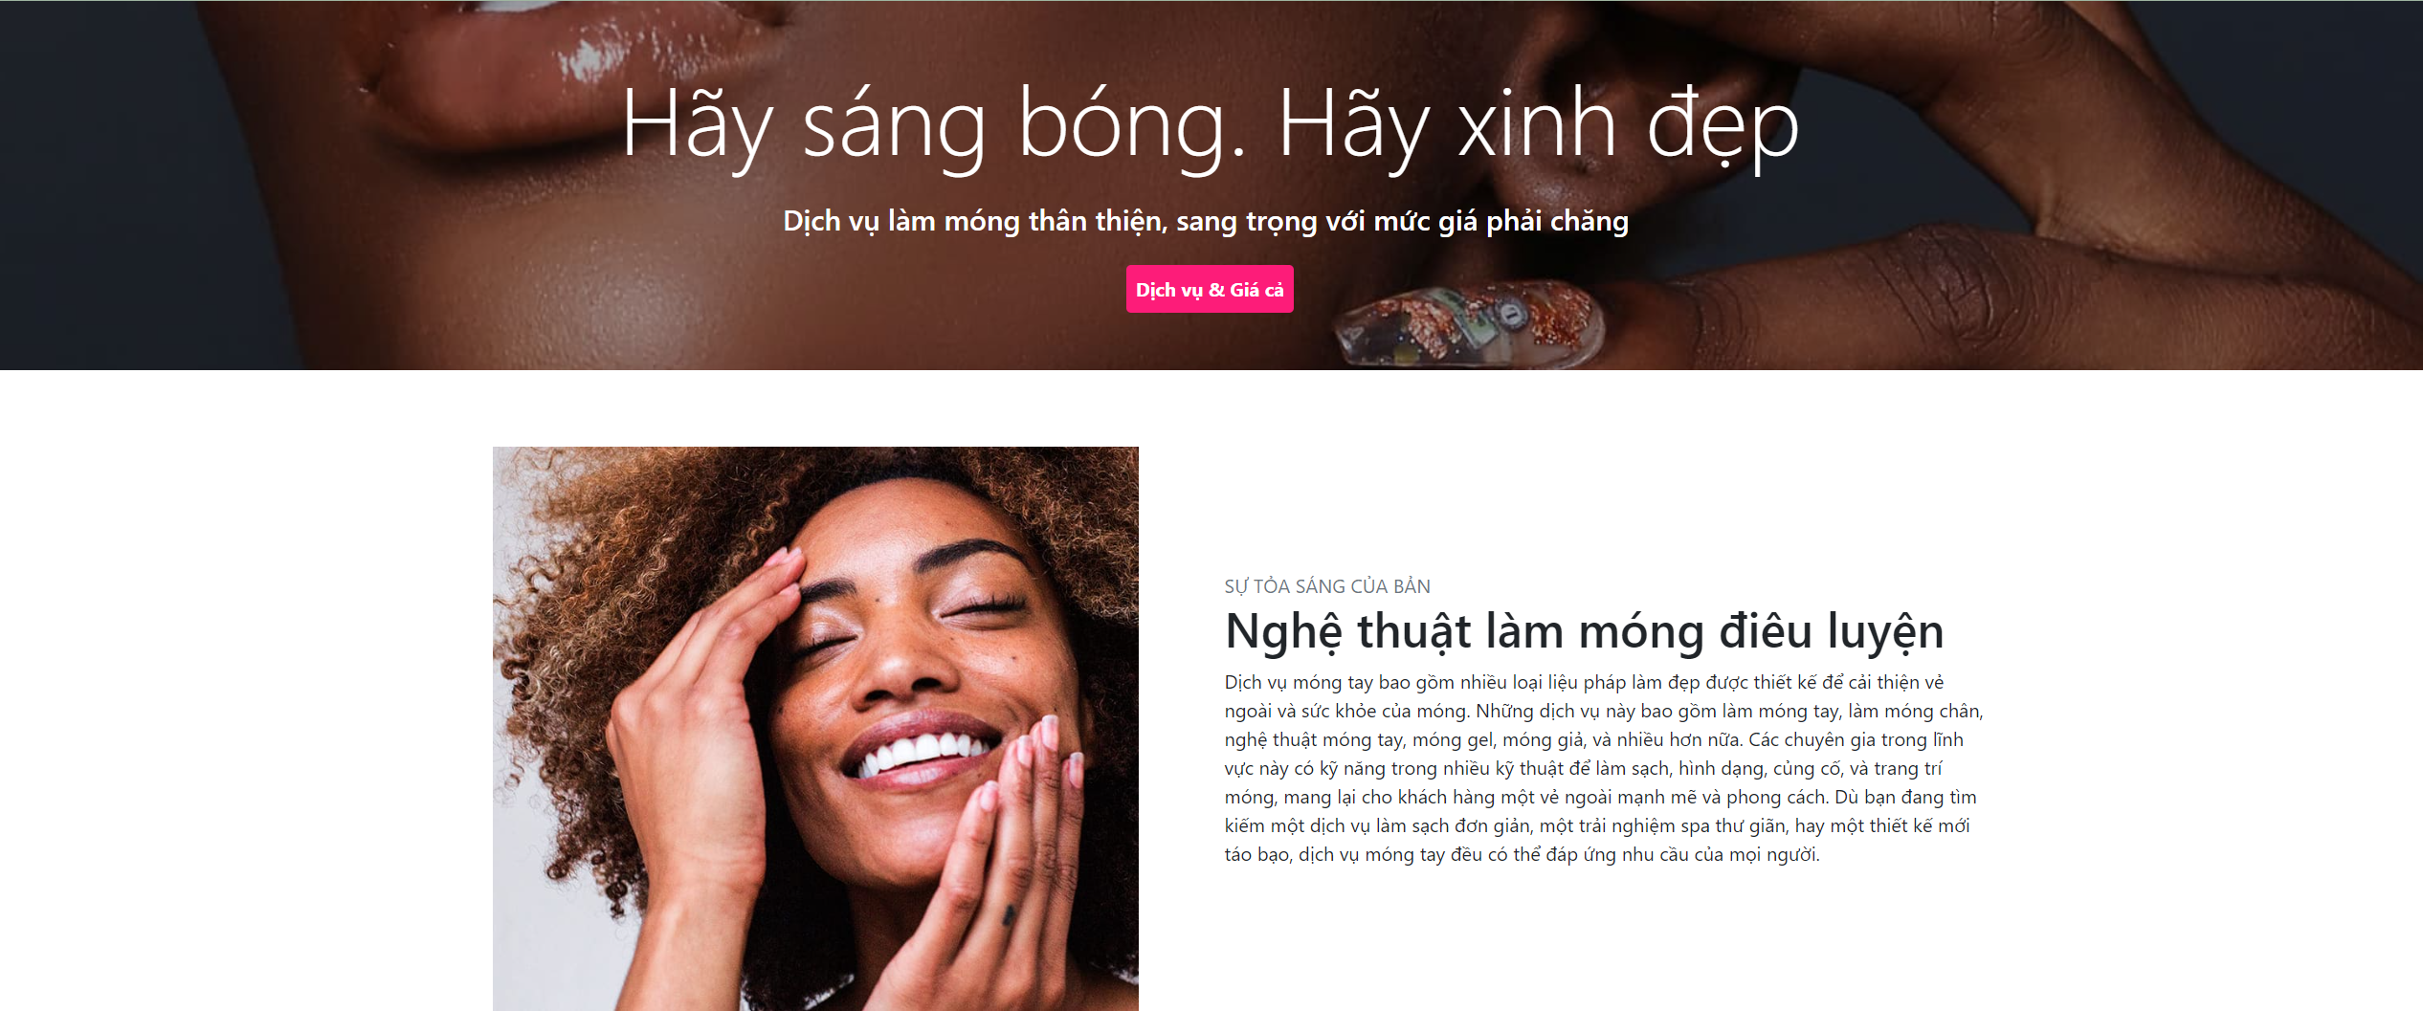This screenshot has width=2423, height=1011.
Task: Click the 'Hãy xinh đẹp' headline text
Action: pos(1539,125)
